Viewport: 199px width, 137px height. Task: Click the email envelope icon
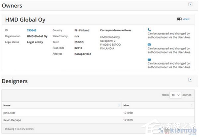[x=149, y=60]
